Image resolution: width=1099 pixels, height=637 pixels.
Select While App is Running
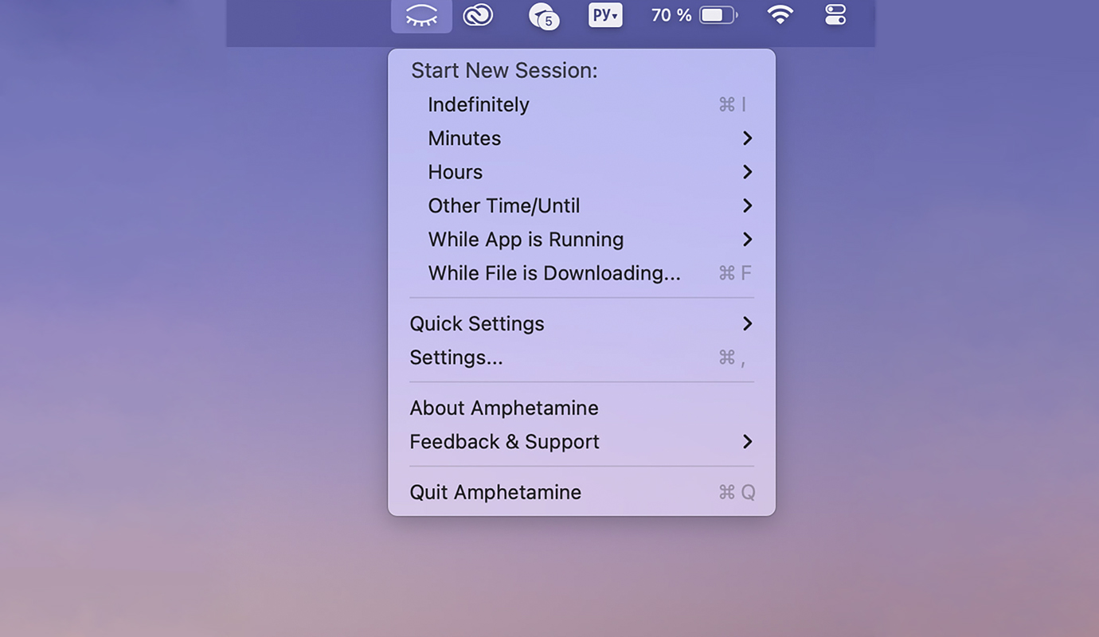pos(581,240)
